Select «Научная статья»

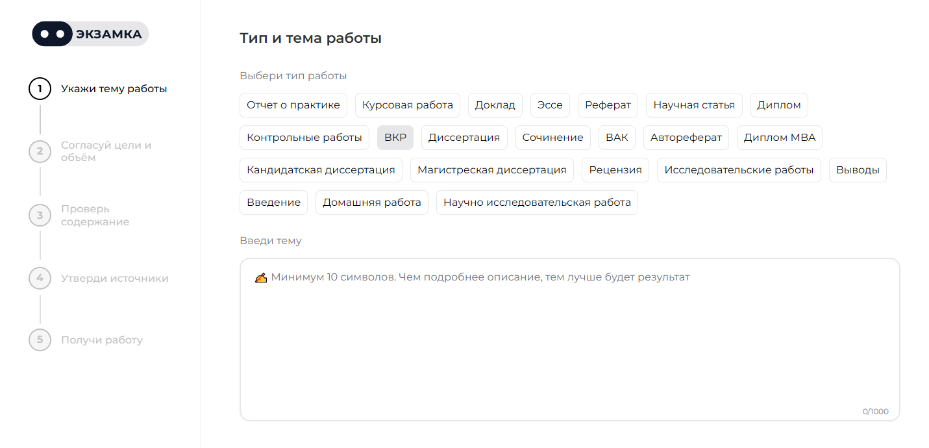coord(693,105)
